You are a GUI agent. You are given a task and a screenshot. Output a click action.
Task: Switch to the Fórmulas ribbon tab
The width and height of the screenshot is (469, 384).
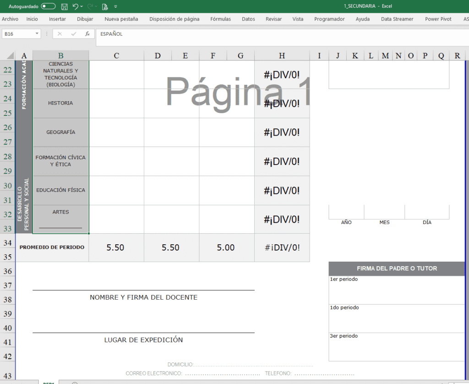(x=220, y=19)
